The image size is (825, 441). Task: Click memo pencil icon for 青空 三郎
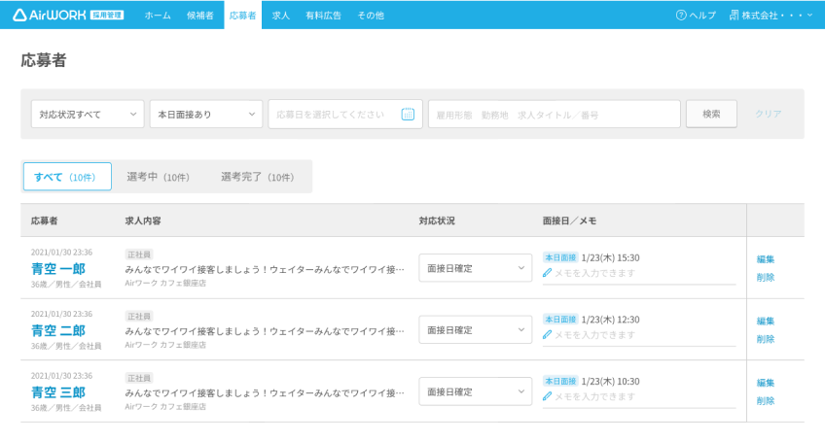pyautogui.click(x=547, y=396)
